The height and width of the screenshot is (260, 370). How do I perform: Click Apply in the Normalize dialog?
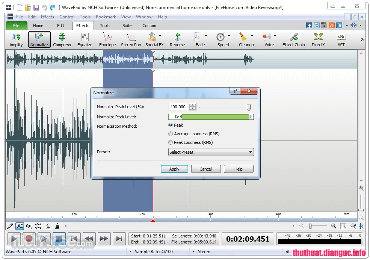tap(174, 169)
